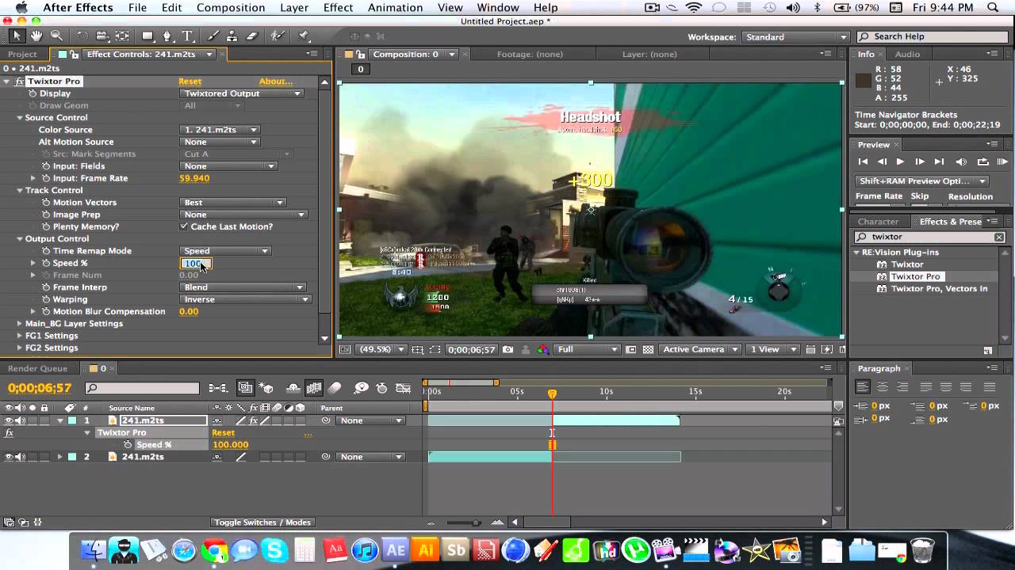The width and height of the screenshot is (1015, 570).
Task: Click the layer 1 cyan label color
Action: (72, 420)
